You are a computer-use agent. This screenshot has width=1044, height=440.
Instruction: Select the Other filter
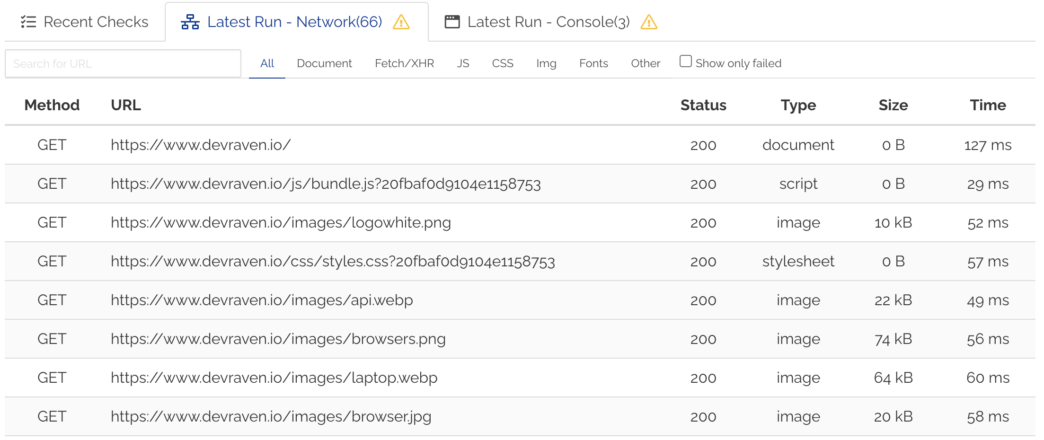click(x=645, y=63)
